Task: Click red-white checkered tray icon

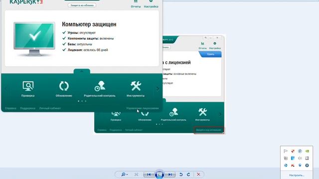Action: (x=293, y=151)
